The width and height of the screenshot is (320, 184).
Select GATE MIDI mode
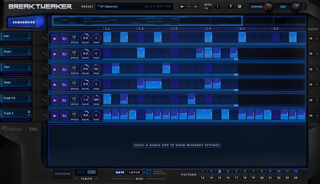pos(120,172)
